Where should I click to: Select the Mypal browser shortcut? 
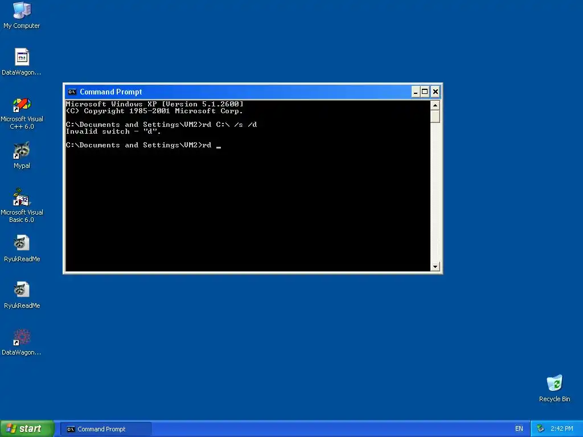22,155
